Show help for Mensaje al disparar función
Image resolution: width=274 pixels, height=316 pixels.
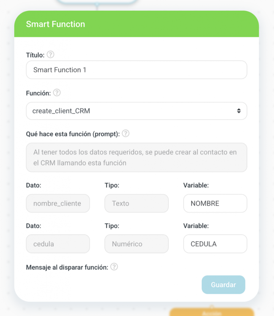tap(114, 267)
